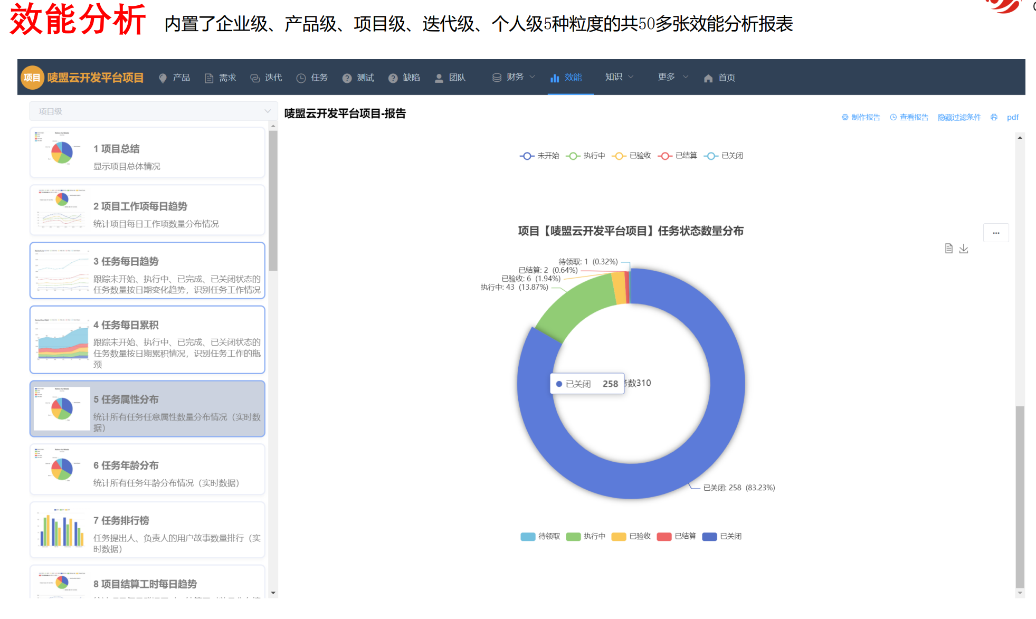Click the 首页 home icon
The width and height of the screenshot is (1036, 619).
click(x=708, y=78)
